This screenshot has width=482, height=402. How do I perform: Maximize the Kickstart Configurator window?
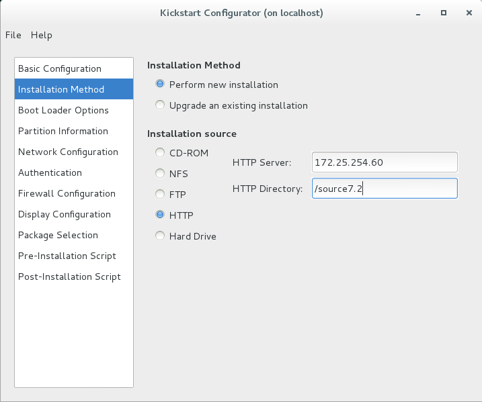coord(443,13)
